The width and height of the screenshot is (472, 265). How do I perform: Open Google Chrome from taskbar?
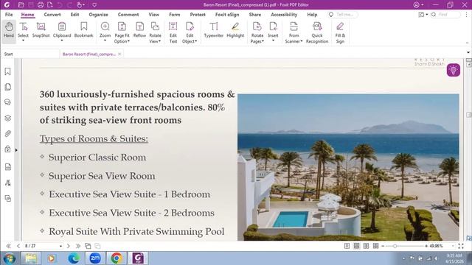(117, 258)
